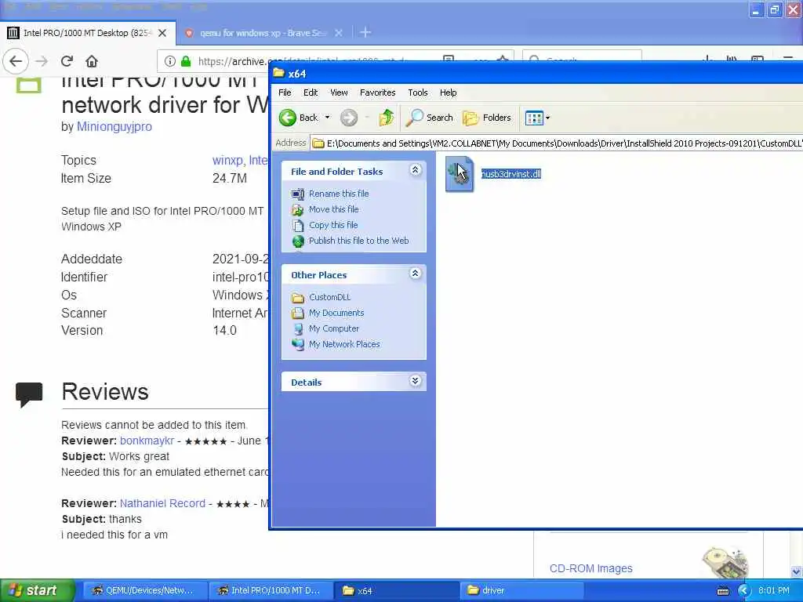Click the Windows start button
Image resolution: width=803 pixels, height=602 pixels.
pos(38,590)
